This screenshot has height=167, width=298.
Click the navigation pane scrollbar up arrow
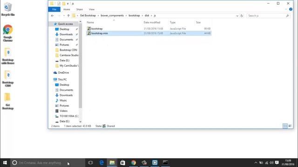[81, 22]
